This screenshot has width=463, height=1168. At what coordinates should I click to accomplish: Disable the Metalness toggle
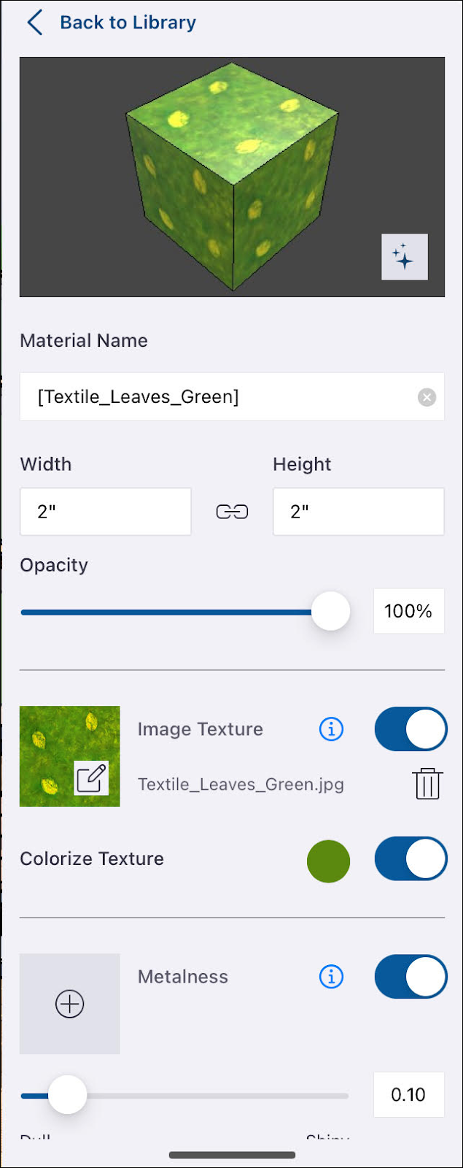pyautogui.click(x=411, y=977)
